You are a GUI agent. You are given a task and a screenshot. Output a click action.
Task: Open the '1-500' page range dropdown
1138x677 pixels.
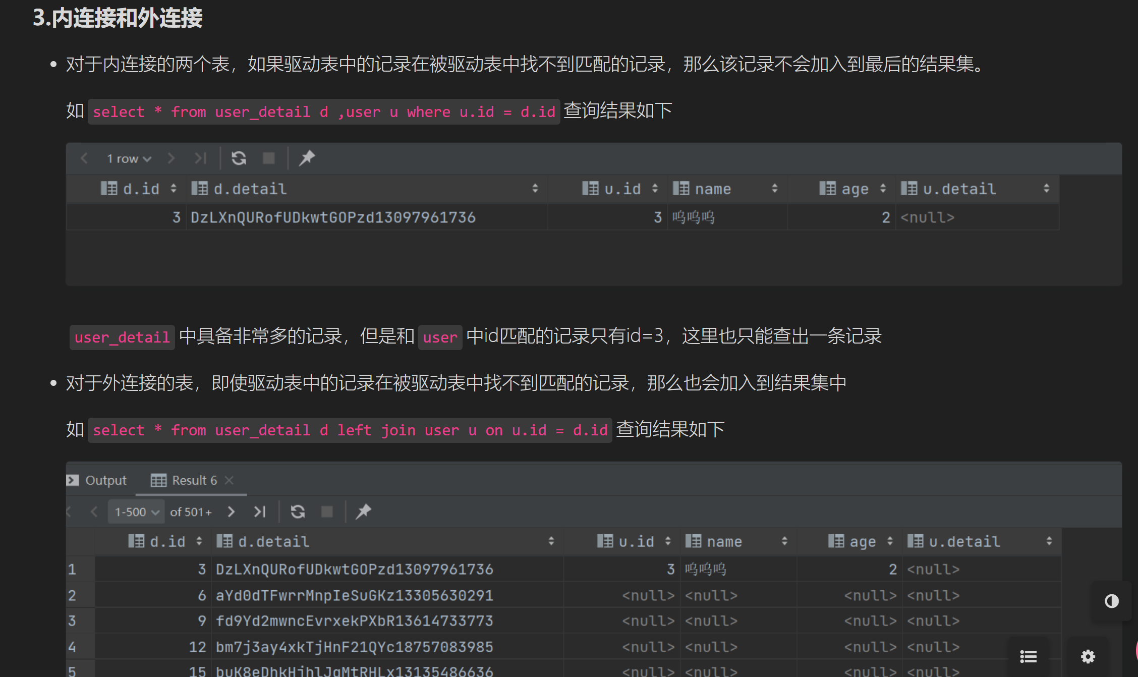[136, 512]
